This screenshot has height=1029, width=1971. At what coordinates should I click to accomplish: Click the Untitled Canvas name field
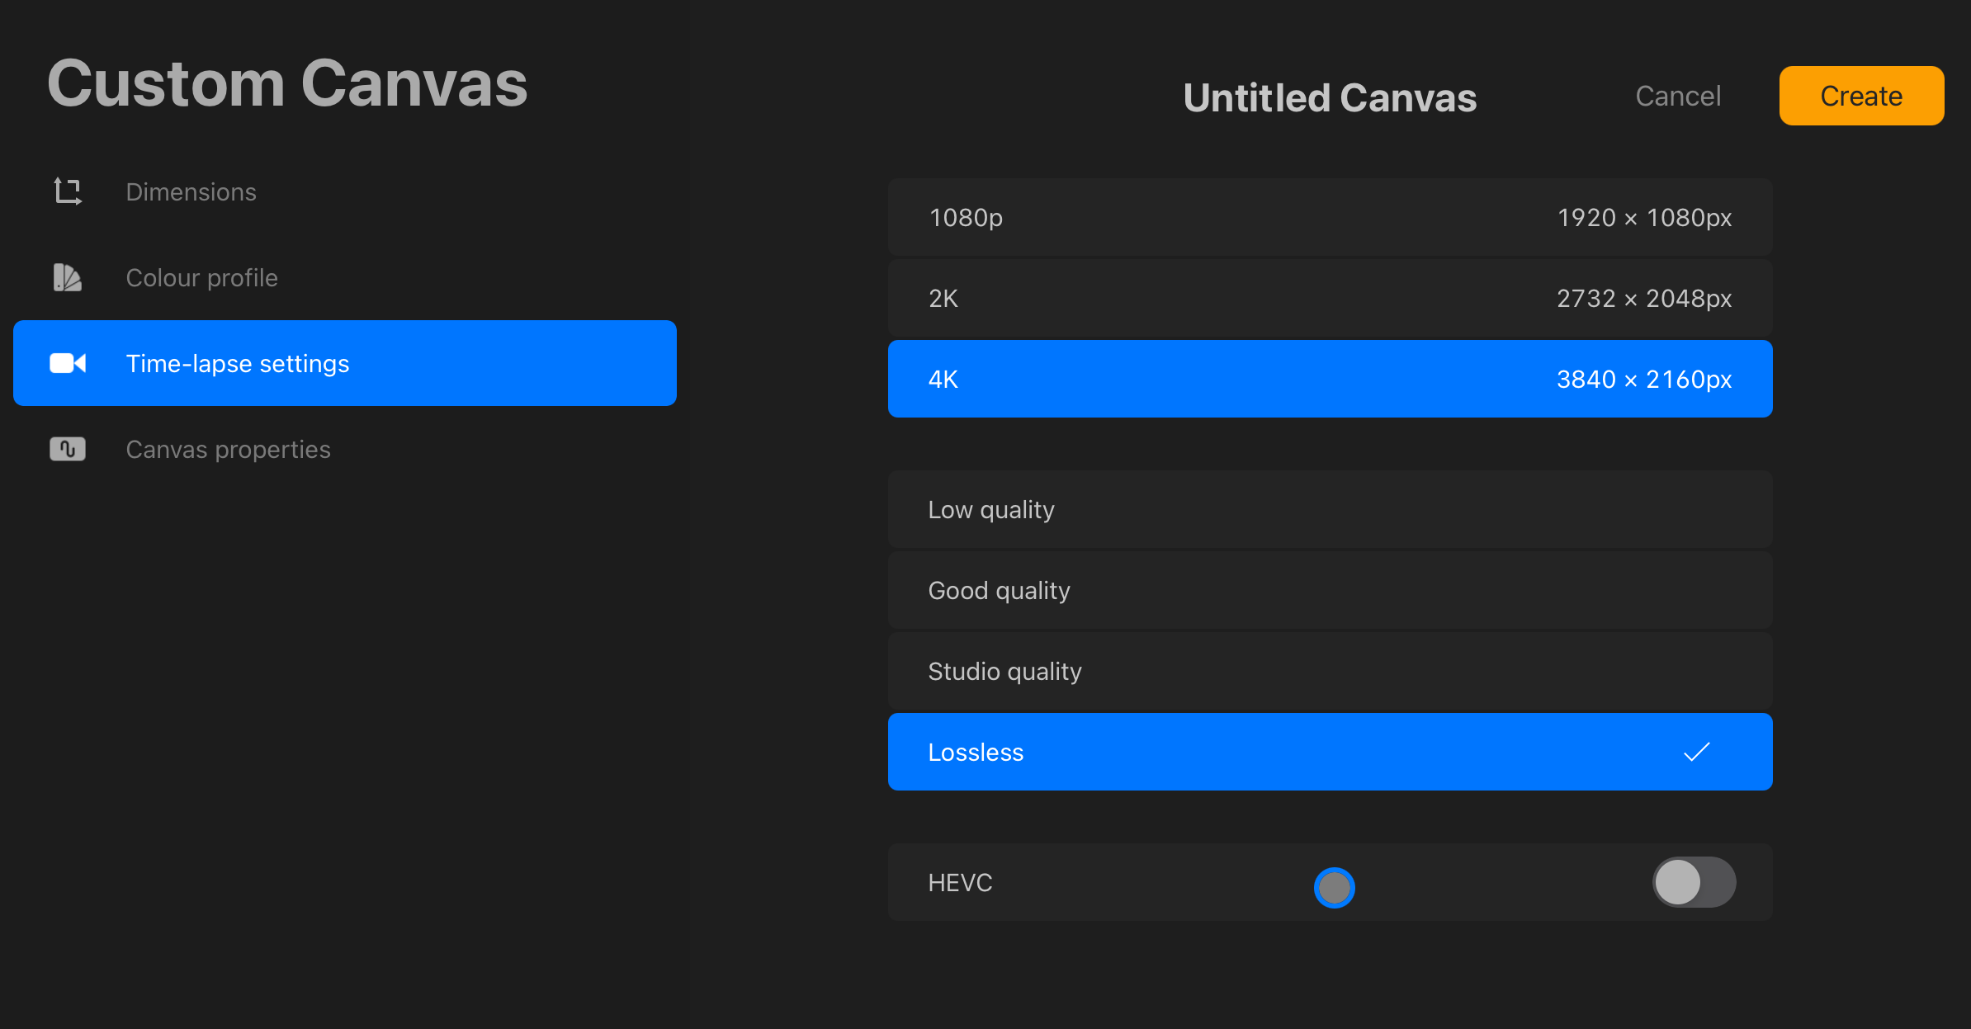[1330, 98]
